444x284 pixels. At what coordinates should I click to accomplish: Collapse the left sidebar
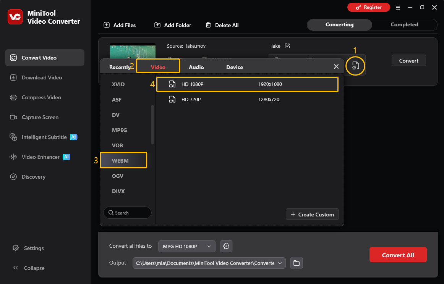point(29,268)
